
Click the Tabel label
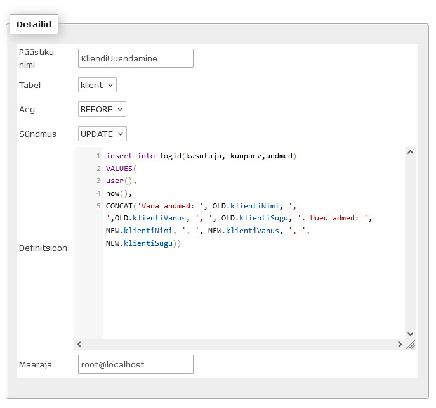(30, 85)
